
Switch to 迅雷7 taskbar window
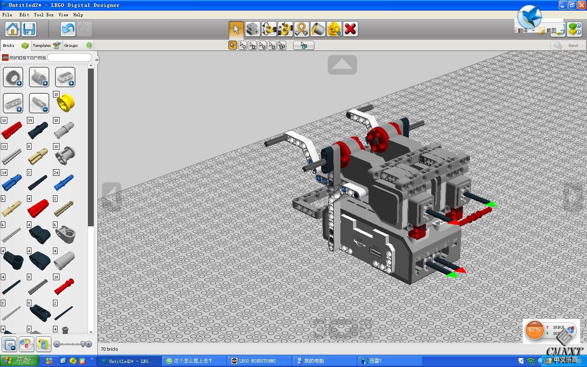[x=389, y=361]
